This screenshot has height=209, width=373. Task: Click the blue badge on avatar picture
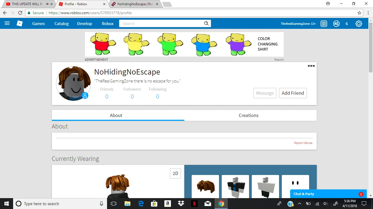pos(85,96)
